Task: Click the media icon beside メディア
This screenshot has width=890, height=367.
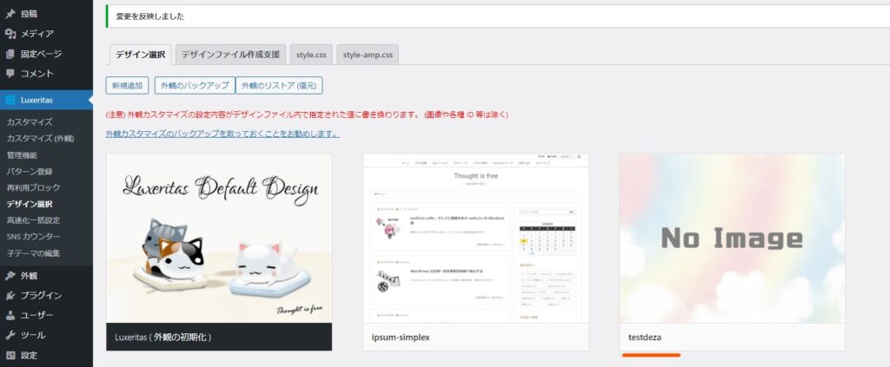Action: pyautogui.click(x=10, y=34)
